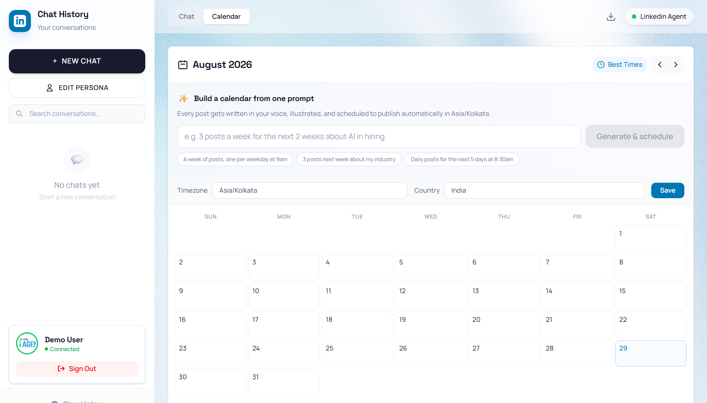This screenshot has height=403, width=707.
Task: Click the calendar icon beside August 2026
Action: [x=183, y=65]
